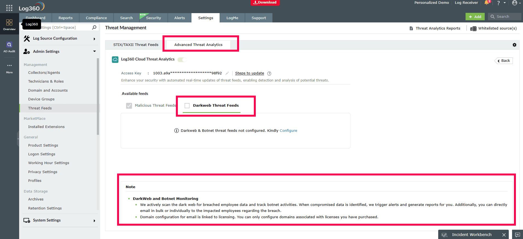523x239 pixels.
Task: Open the Reports tab
Action: (x=66, y=18)
